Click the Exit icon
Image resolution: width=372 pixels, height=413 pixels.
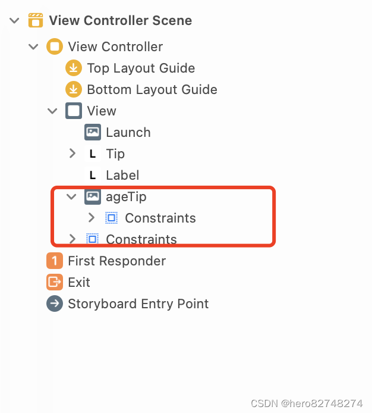55,282
